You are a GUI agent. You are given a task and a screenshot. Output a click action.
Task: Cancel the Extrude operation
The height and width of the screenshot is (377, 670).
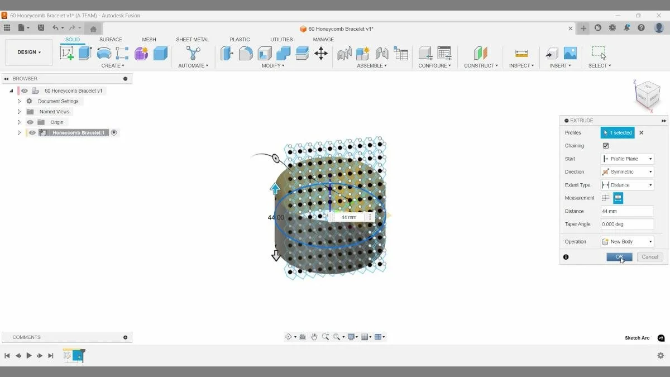(649, 256)
